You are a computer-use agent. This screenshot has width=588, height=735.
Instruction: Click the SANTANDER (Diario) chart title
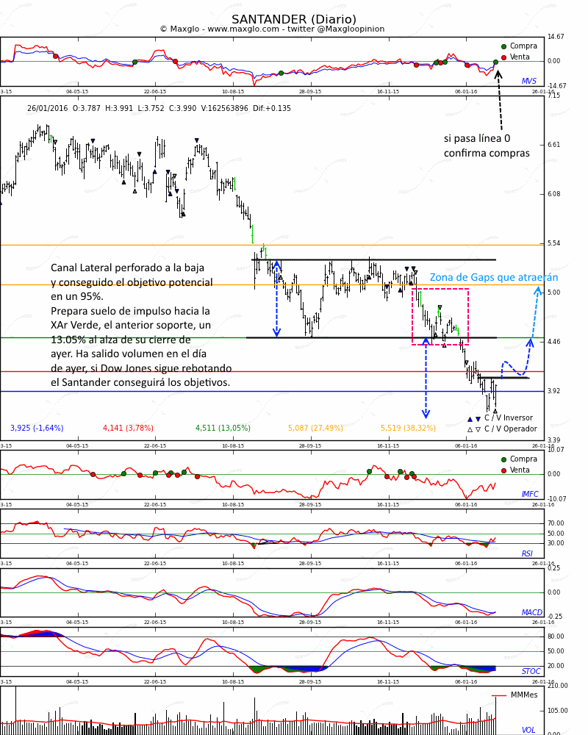[x=294, y=20]
